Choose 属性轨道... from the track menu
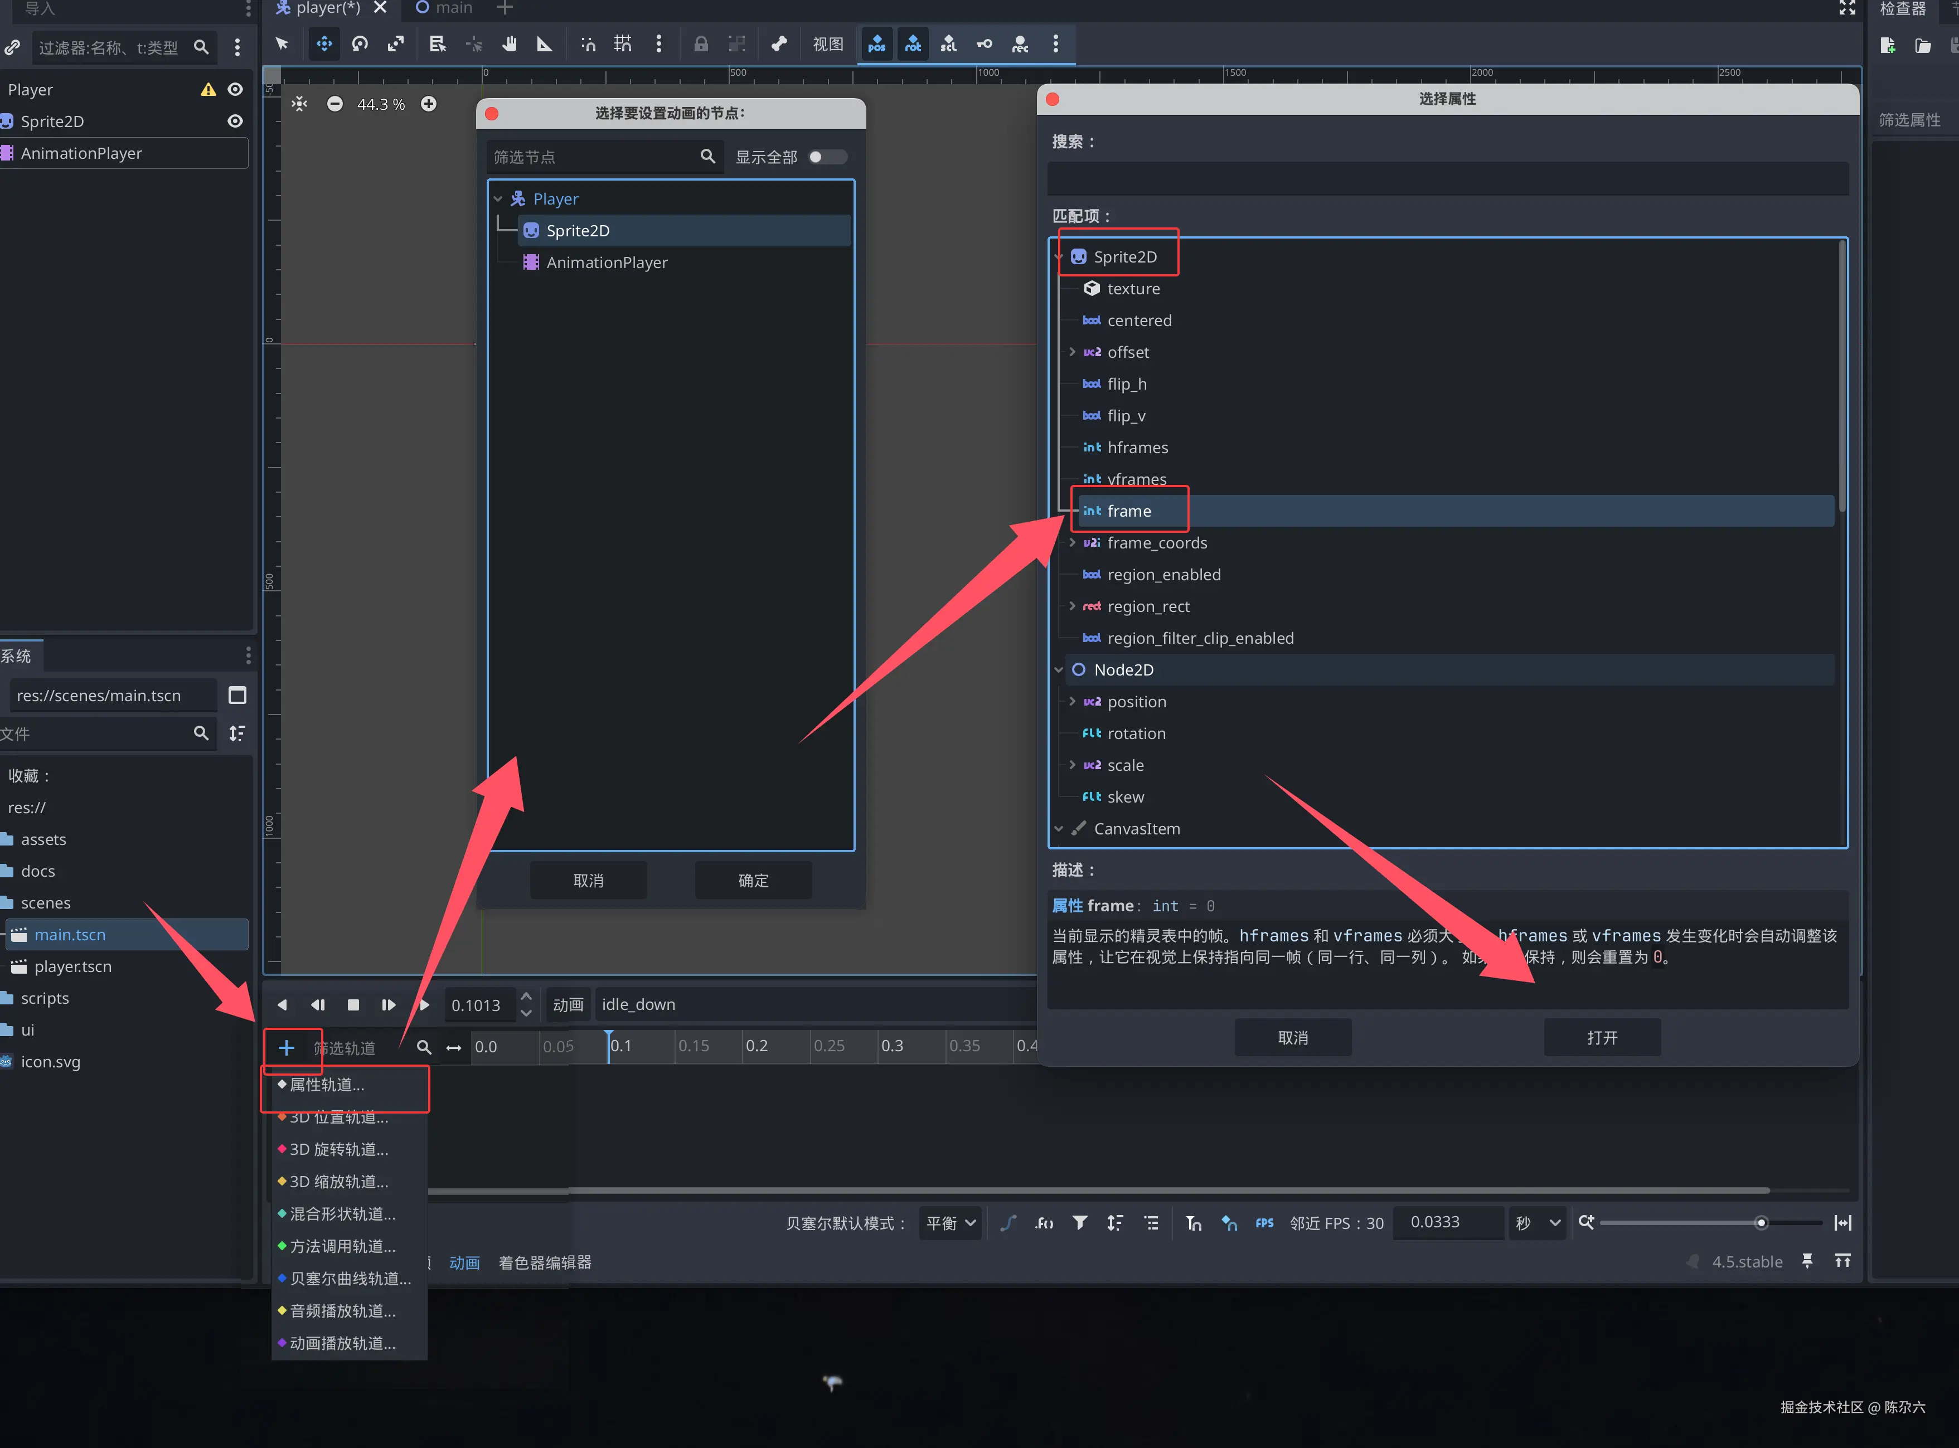Viewport: 1959px width, 1448px height. [328, 1085]
